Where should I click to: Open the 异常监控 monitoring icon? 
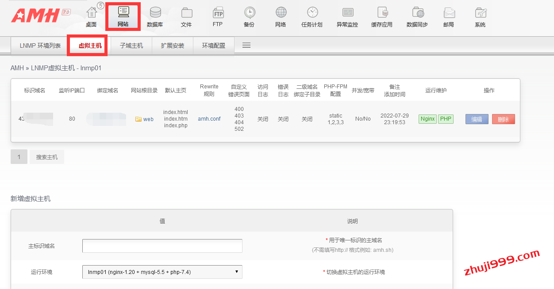[347, 17]
